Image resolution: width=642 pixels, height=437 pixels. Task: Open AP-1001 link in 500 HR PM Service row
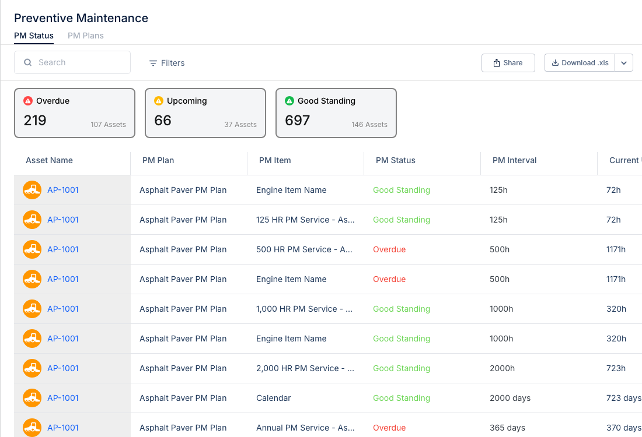[x=62, y=249]
